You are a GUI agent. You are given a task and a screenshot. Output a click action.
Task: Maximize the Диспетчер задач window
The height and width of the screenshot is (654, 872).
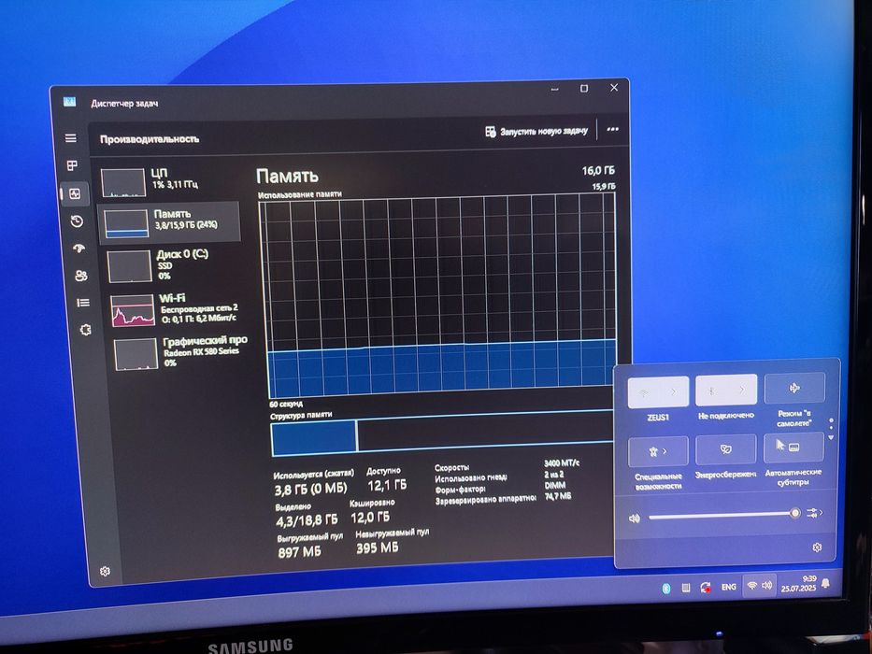584,88
